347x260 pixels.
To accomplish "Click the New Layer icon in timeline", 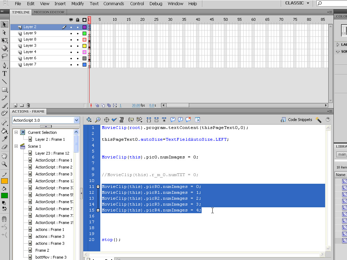I will point(15,105).
